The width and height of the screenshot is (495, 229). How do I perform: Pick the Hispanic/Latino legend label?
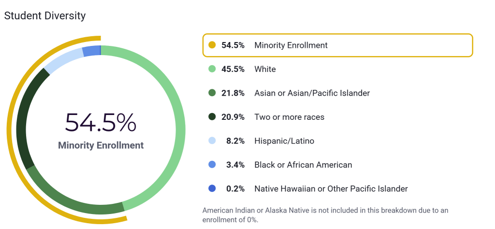tap(284, 141)
